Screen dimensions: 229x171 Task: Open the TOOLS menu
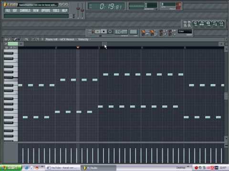56,10
